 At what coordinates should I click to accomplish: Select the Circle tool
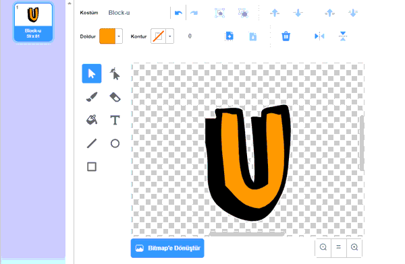pyautogui.click(x=115, y=143)
